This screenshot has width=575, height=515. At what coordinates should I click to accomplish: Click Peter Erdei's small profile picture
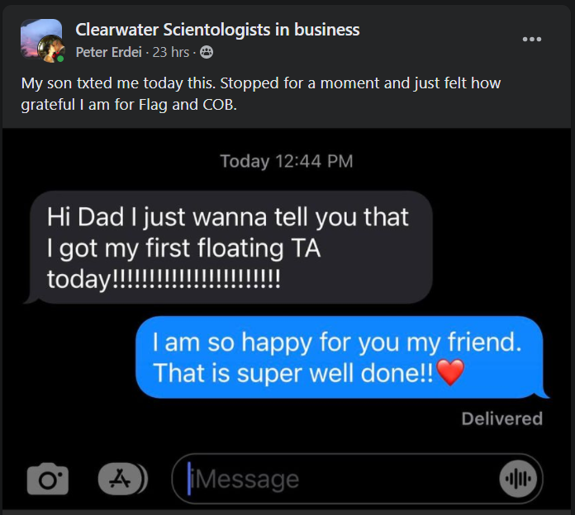[50, 50]
